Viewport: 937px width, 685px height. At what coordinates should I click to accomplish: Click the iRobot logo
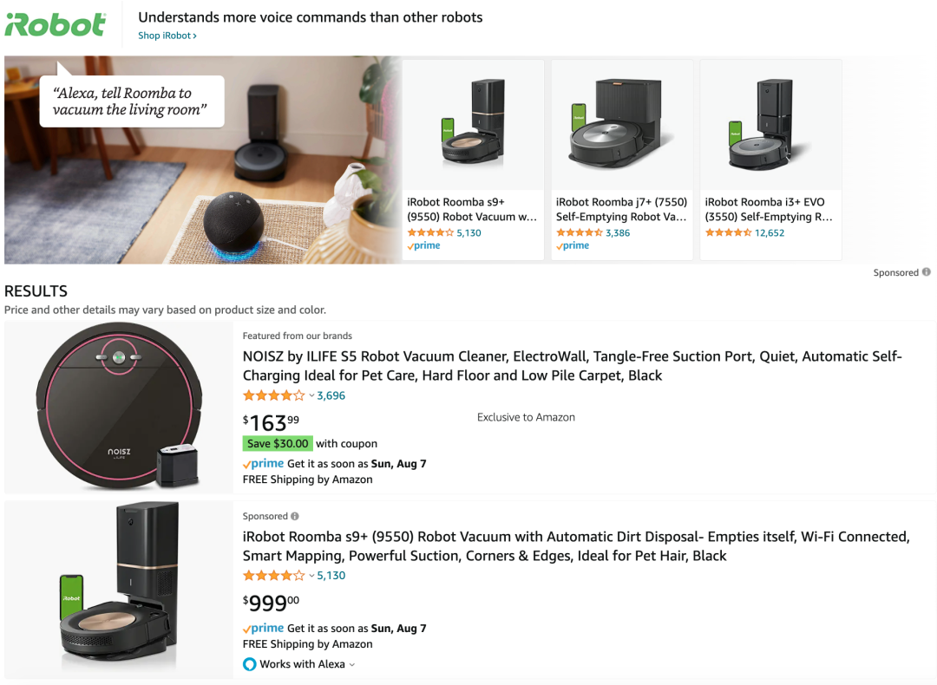coord(55,24)
